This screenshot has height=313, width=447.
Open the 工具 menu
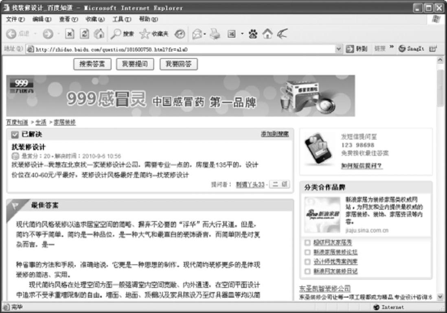tap(122, 19)
